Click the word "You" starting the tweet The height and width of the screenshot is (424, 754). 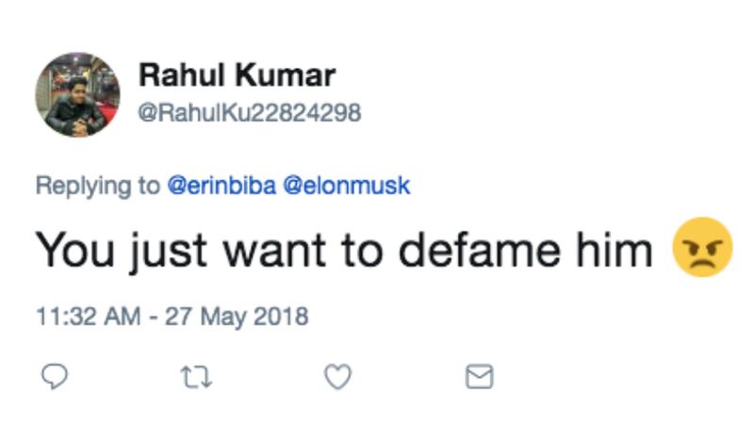[74, 249]
